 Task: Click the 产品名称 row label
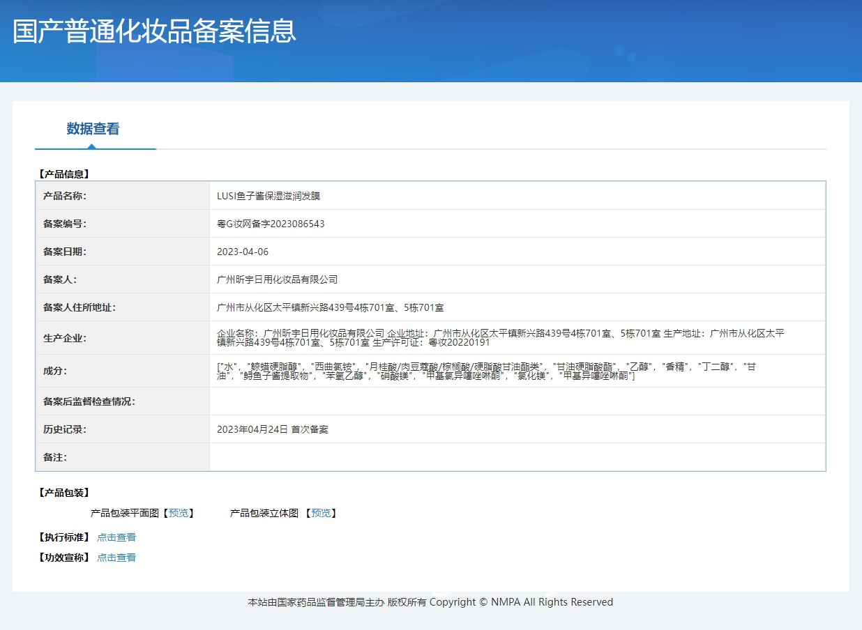[x=65, y=196]
